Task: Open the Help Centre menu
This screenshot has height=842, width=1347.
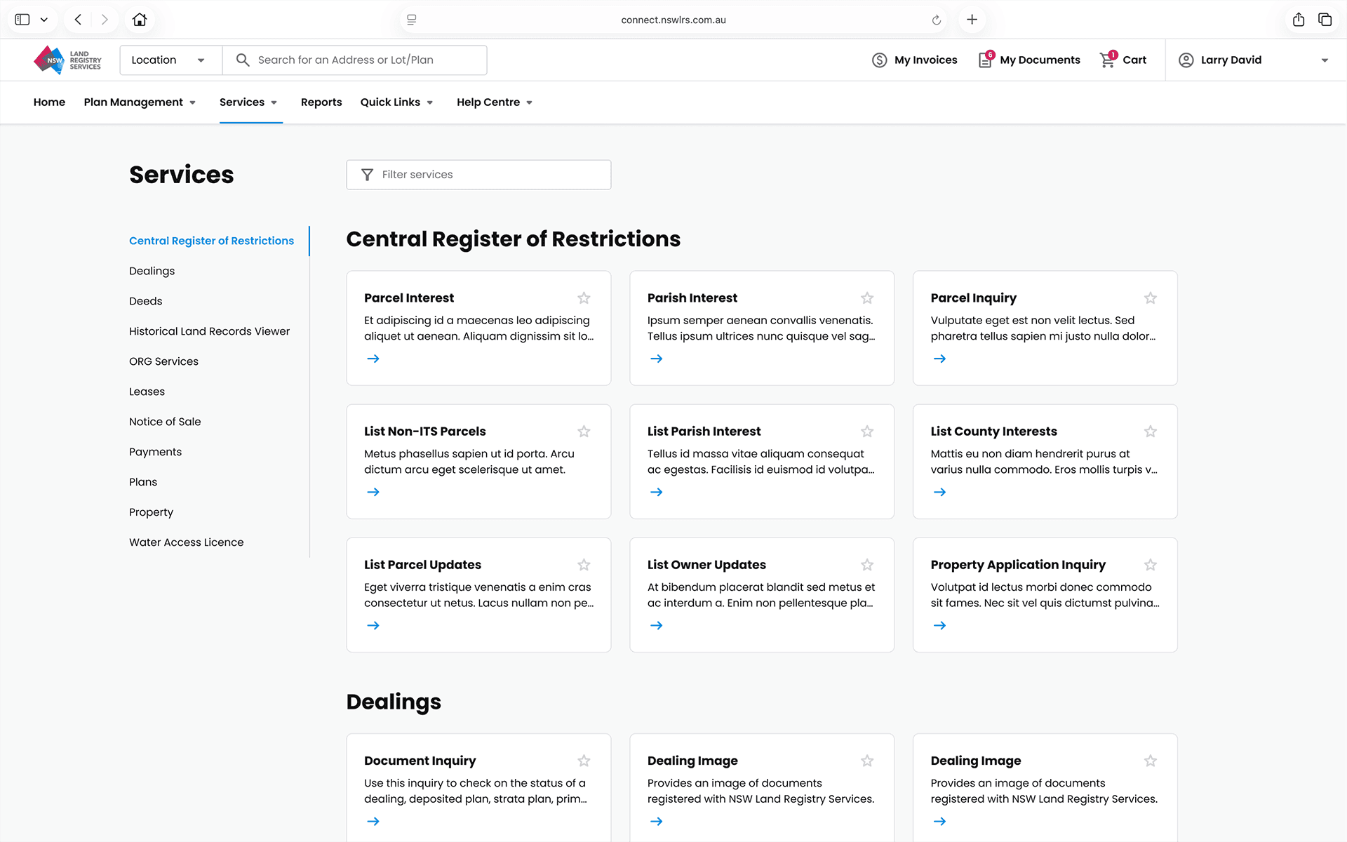Action: coord(495,102)
